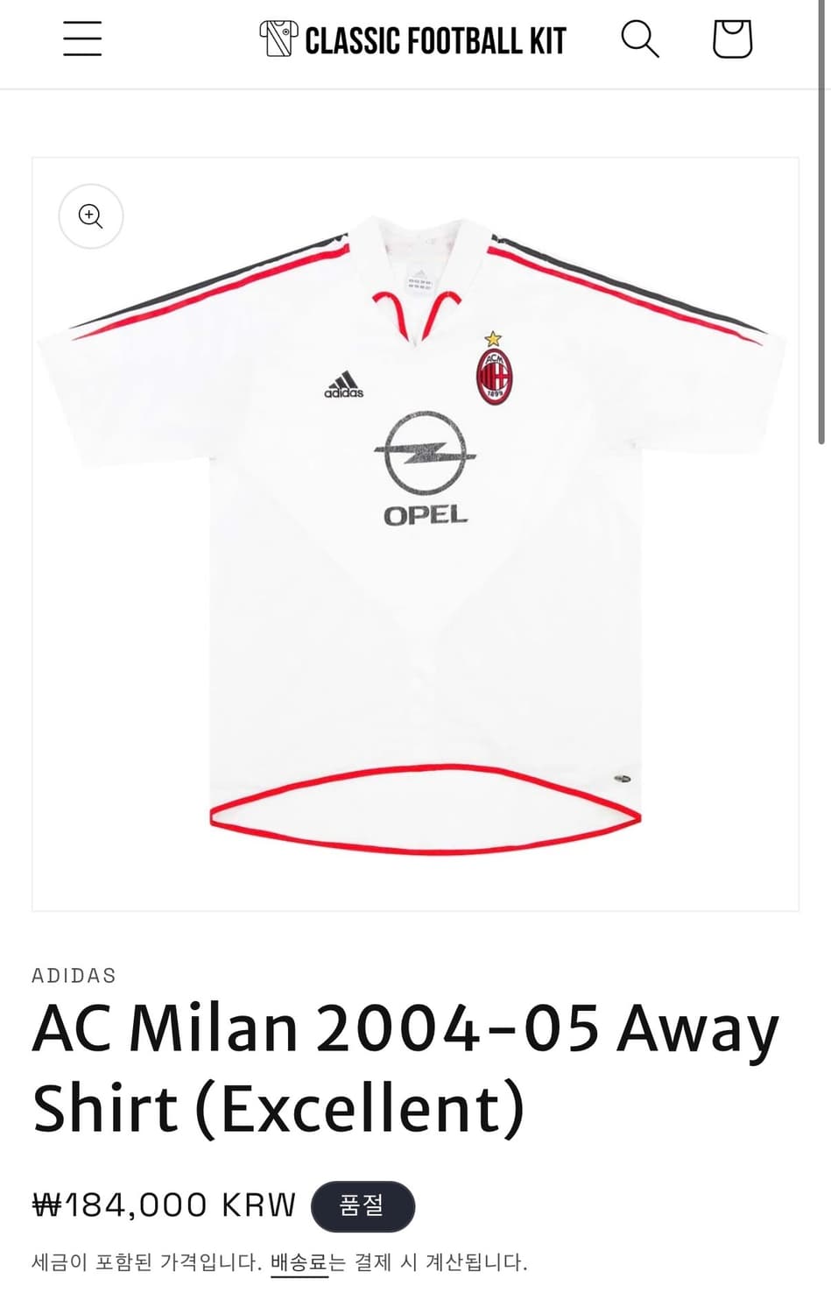Open the 배송료 shipping policy link
831x1314 pixels.
[x=299, y=1262]
